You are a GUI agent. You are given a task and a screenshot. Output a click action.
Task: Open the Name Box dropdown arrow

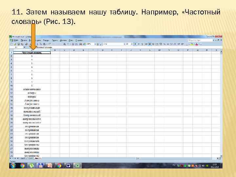25,47
